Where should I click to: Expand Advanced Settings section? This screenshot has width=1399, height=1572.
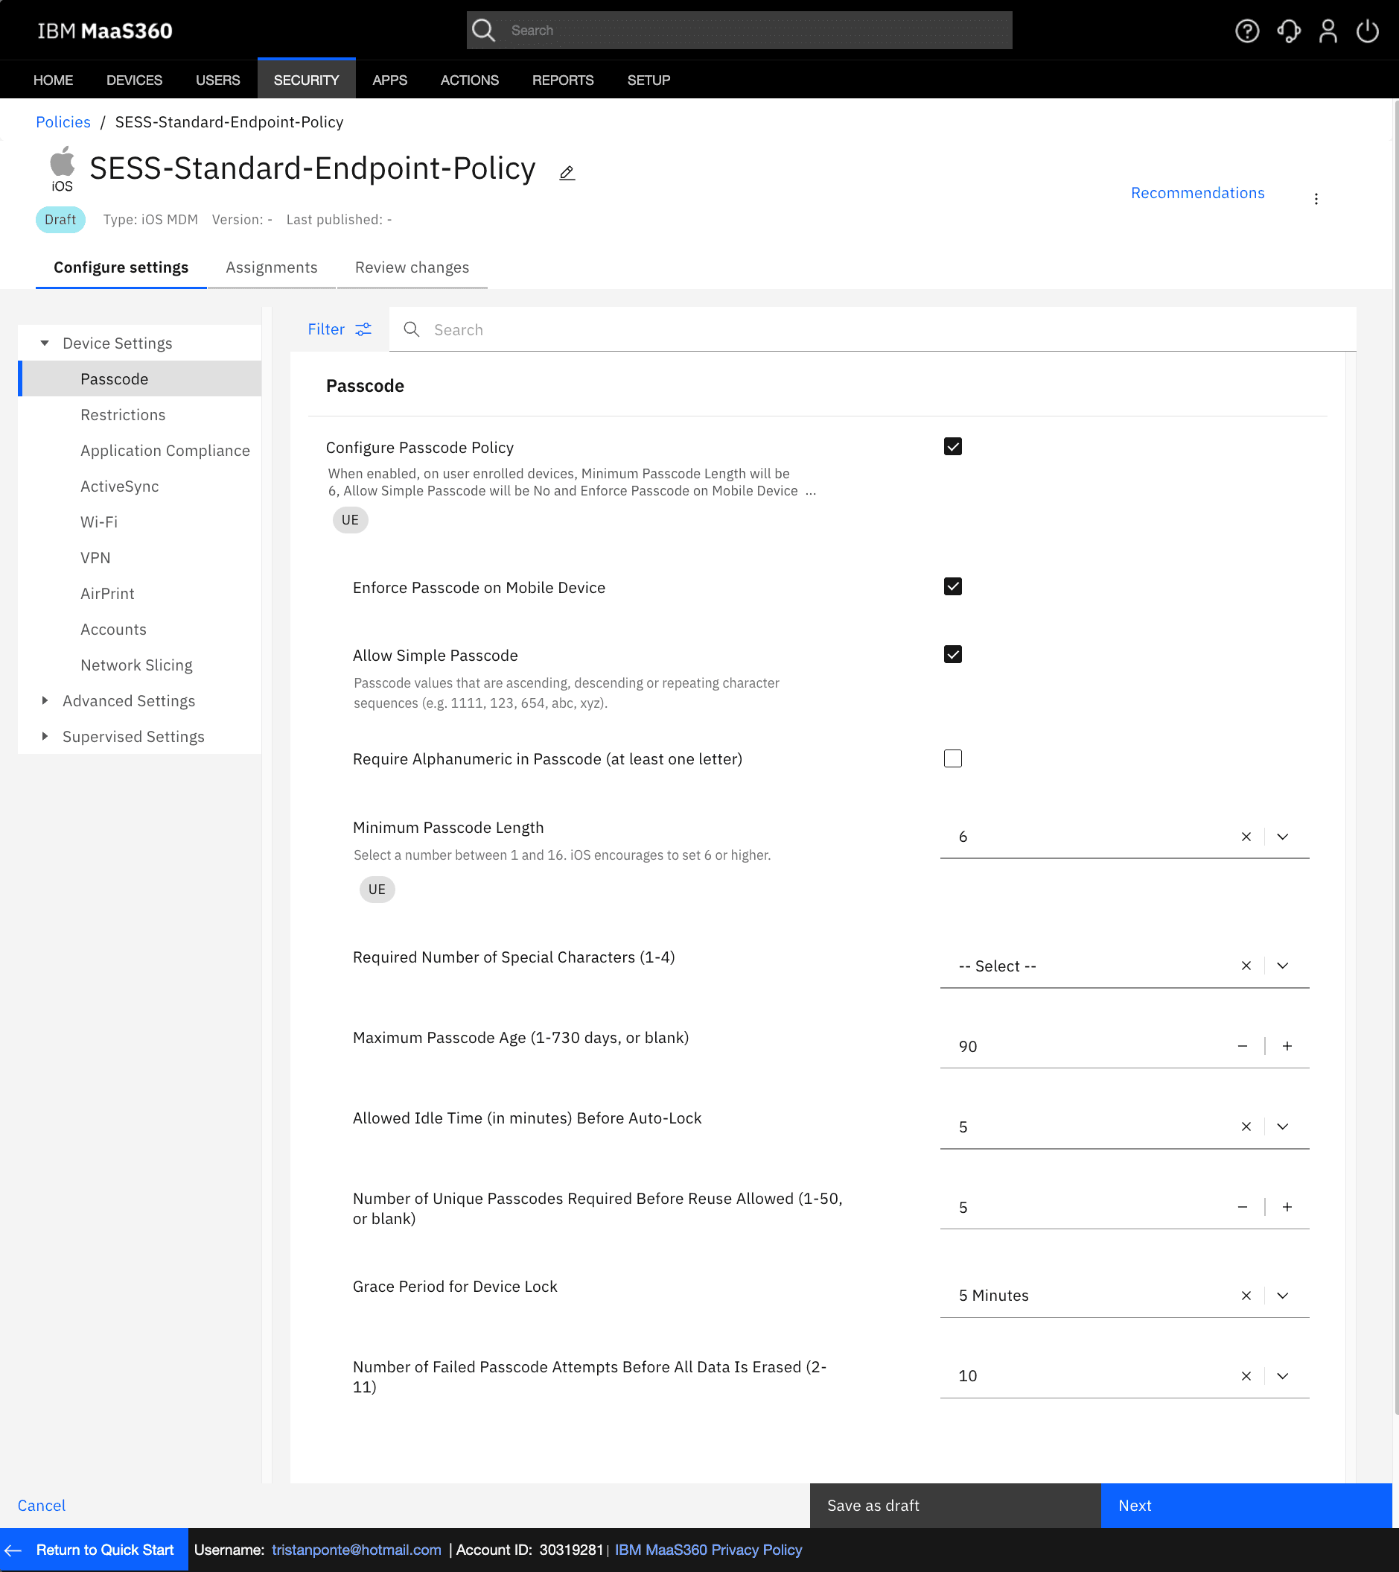coord(45,700)
